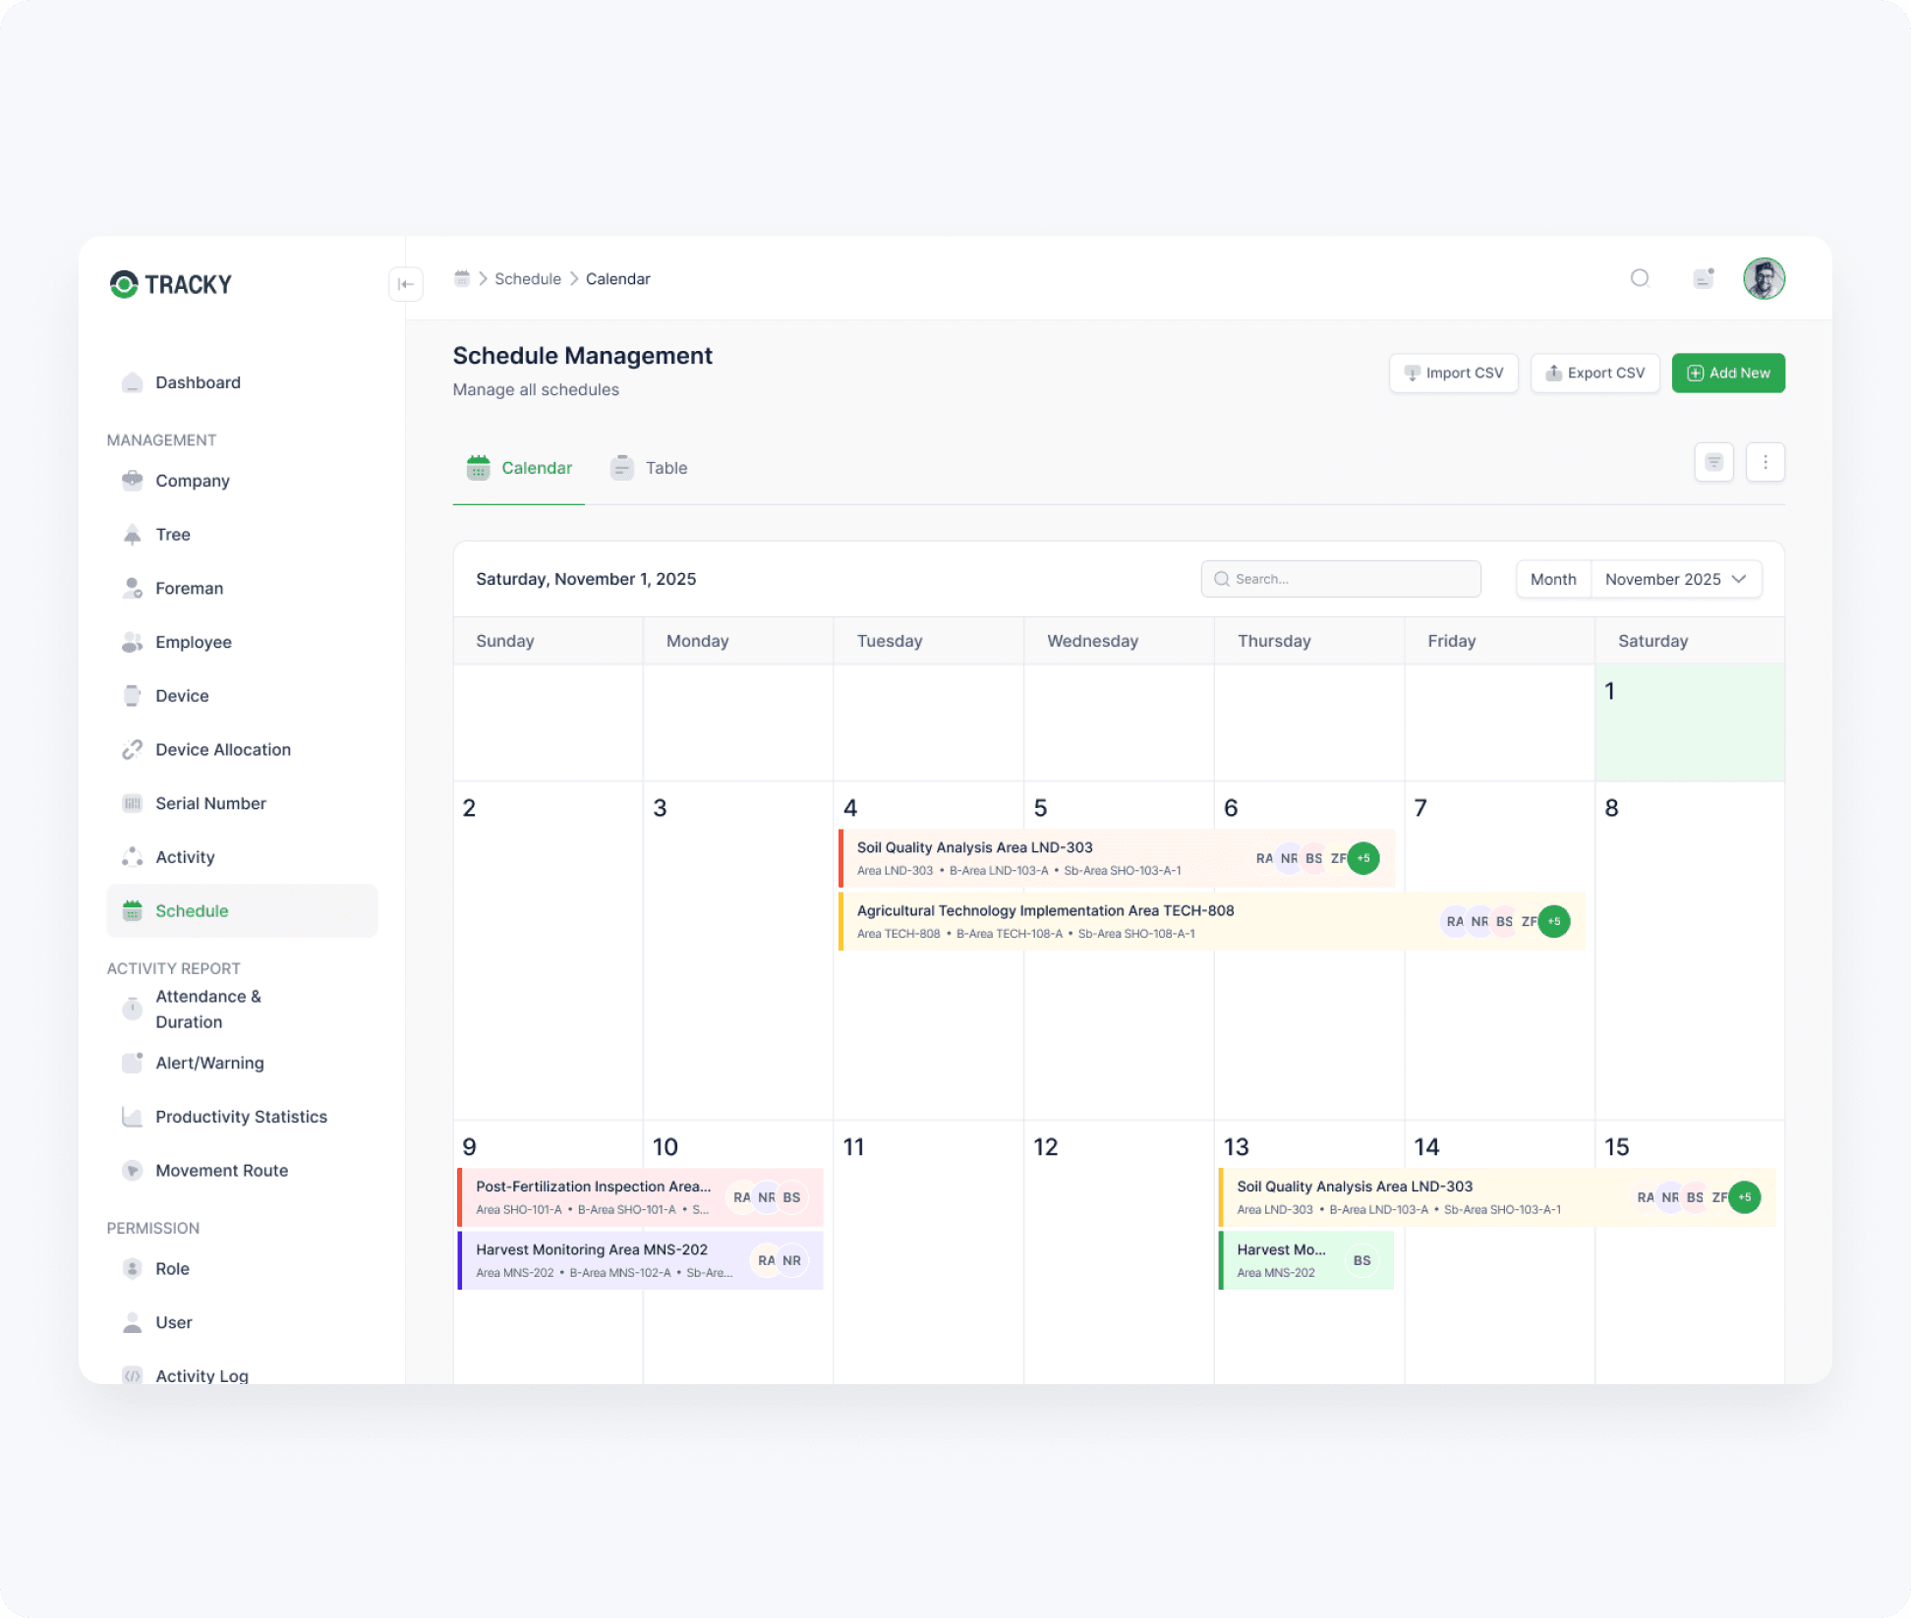Screen dimensions: 1911x1618
Task: Collapse the sidebar with the arrow icon
Action: point(405,284)
